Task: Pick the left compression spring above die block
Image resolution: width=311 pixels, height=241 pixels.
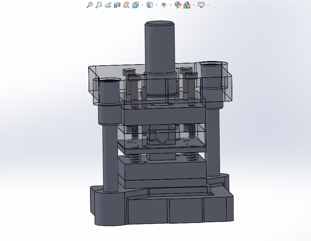Action: [135, 158]
